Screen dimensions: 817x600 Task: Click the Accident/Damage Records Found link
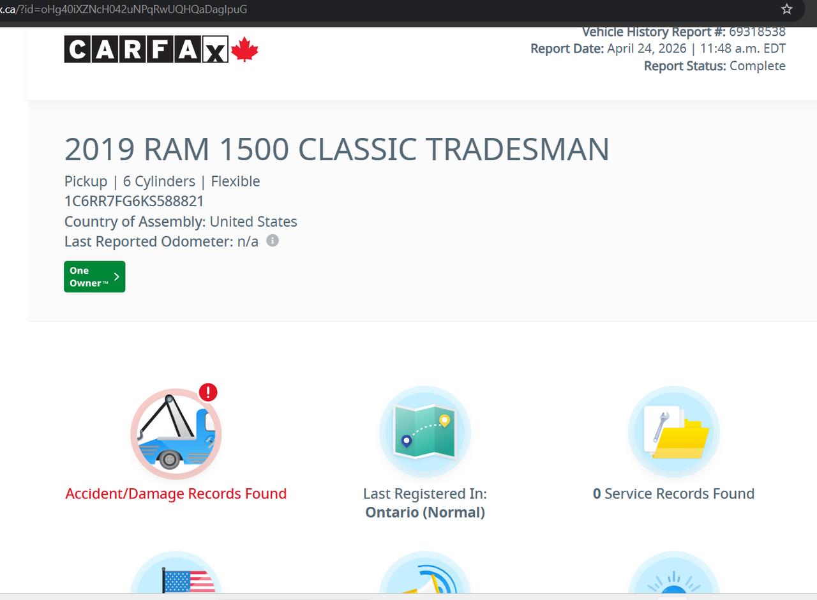pos(176,493)
